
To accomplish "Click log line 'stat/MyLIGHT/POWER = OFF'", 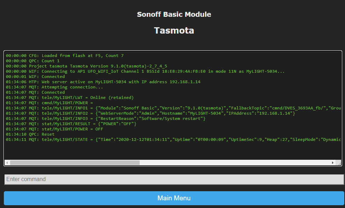I will [x=54, y=129].
